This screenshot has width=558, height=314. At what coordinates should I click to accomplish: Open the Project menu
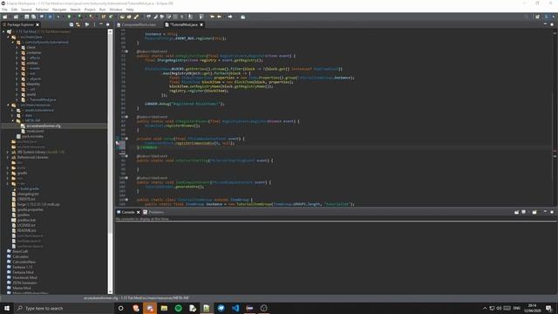[x=90, y=10]
